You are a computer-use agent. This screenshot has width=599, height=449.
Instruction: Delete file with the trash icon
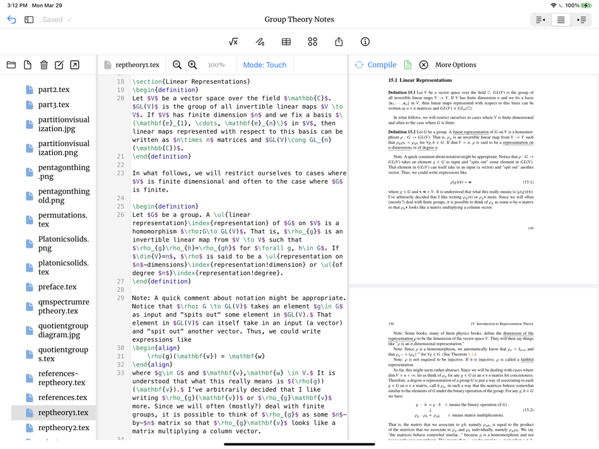click(44, 65)
